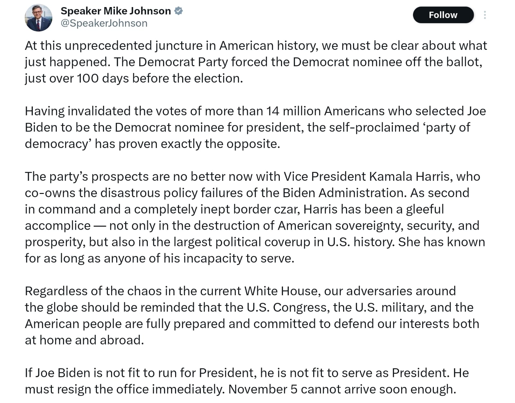515x403 pixels.
Task: Open the three-dot more options menu
Action: point(484,15)
